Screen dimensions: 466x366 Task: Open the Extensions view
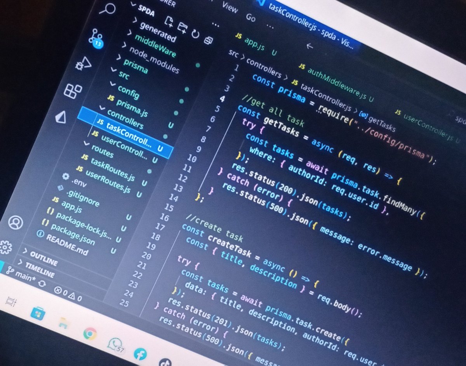tap(73, 91)
